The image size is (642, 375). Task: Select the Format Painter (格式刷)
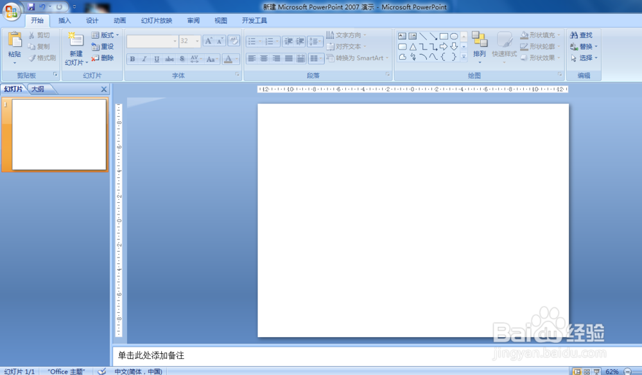(x=42, y=58)
